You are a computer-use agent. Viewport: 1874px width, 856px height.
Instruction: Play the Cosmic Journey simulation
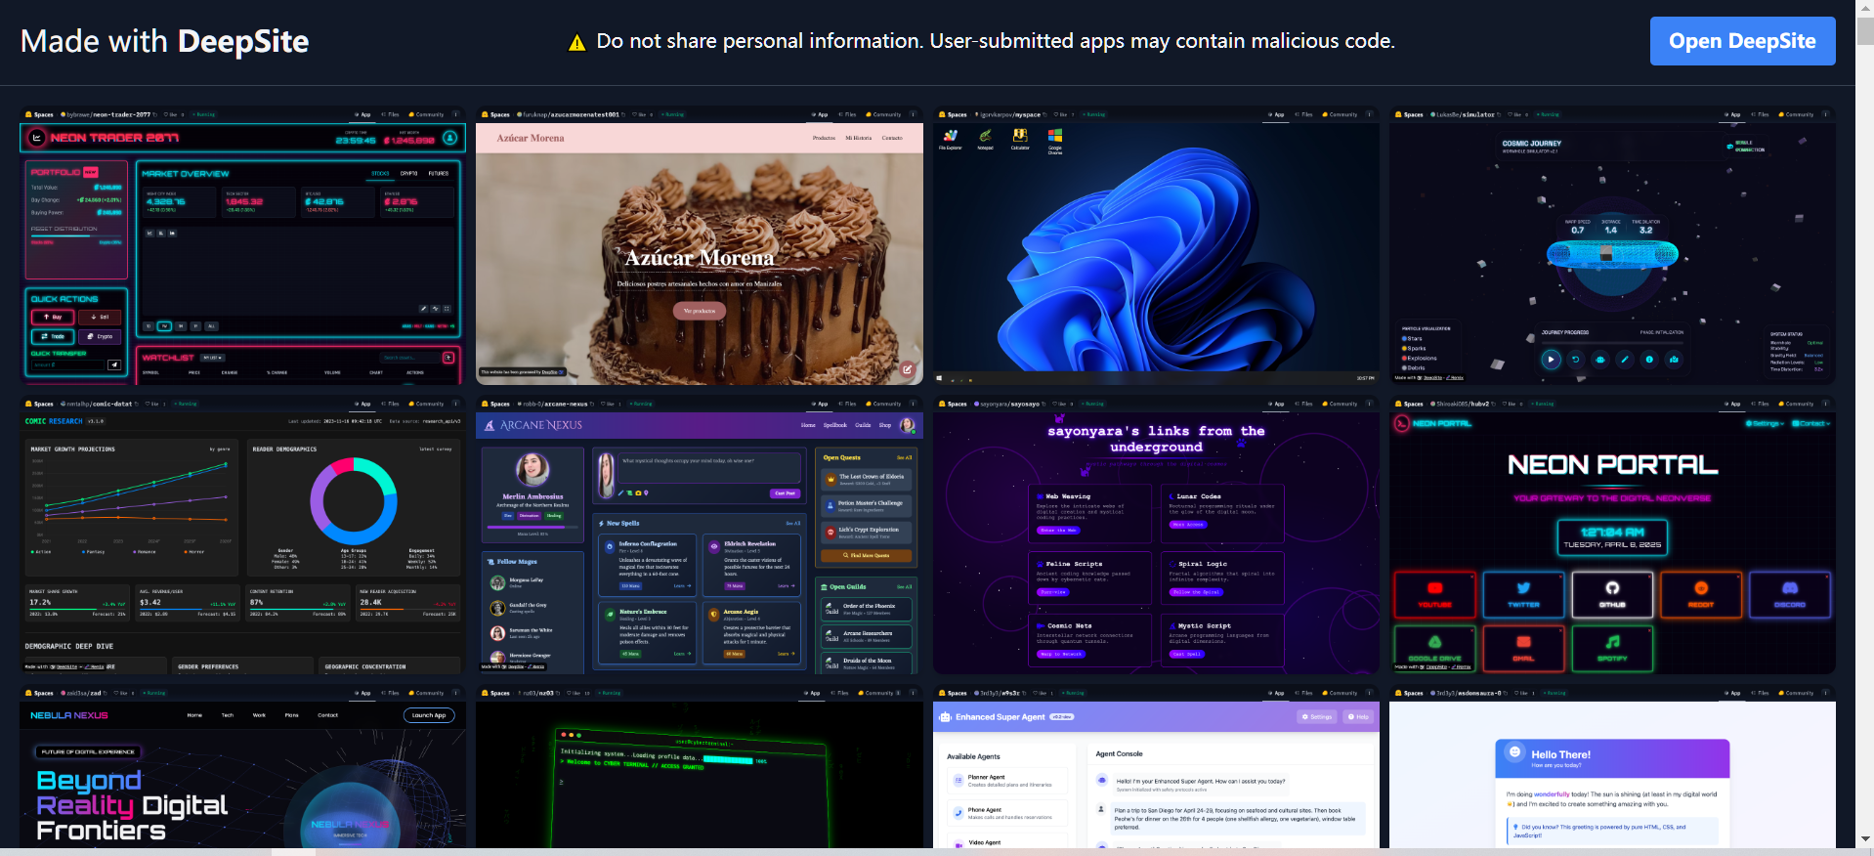(x=1551, y=360)
